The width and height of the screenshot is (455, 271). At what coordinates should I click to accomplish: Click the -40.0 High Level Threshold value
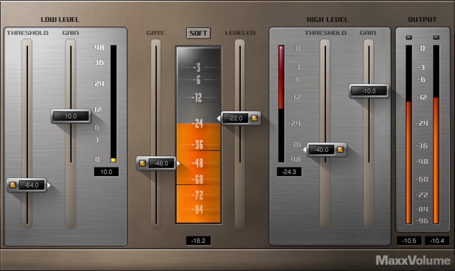(x=322, y=149)
